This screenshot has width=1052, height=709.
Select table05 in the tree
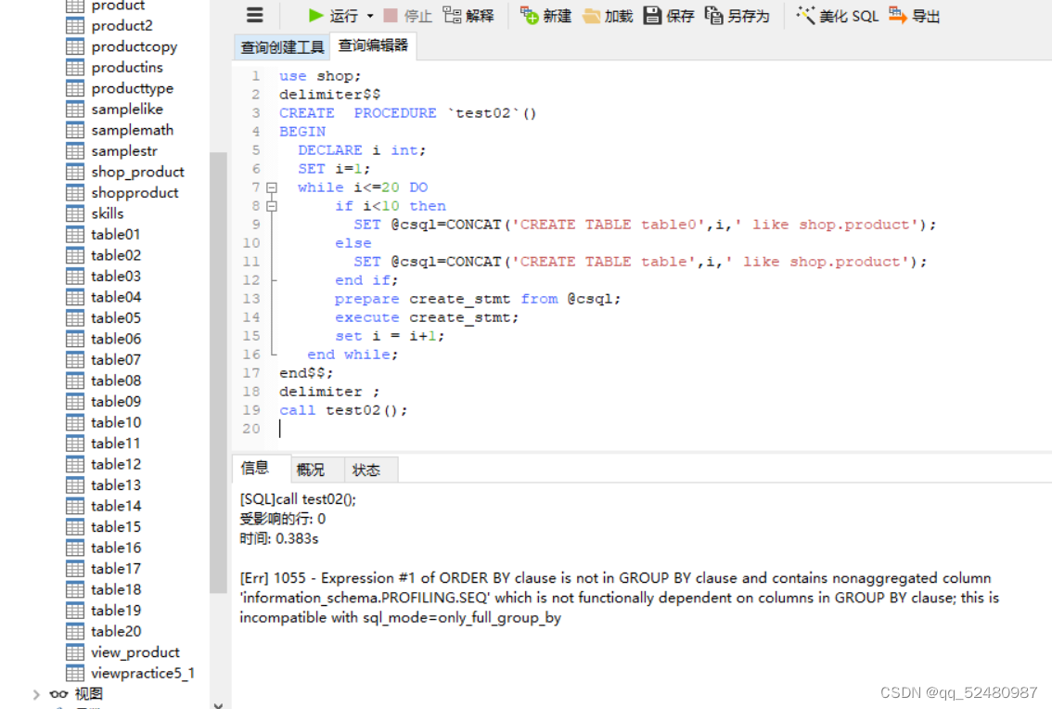[115, 317]
